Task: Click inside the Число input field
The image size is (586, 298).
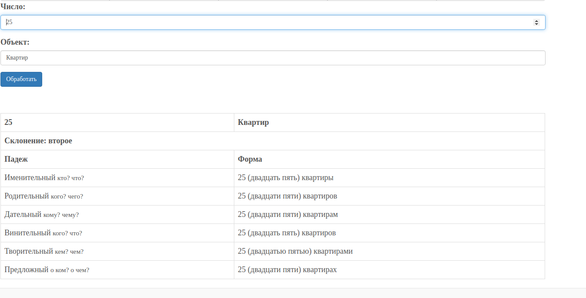Action: pyautogui.click(x=176, y=22)
